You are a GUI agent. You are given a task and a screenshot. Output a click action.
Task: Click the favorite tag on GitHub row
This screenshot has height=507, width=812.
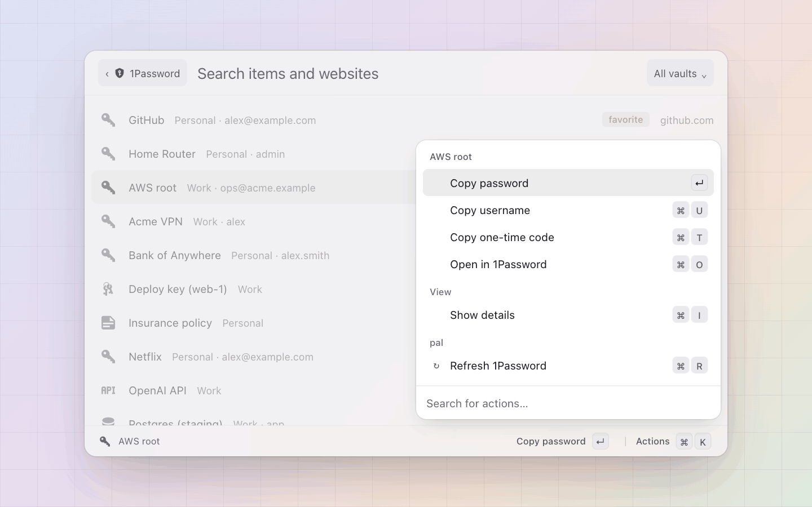click(x=626, y=119)
